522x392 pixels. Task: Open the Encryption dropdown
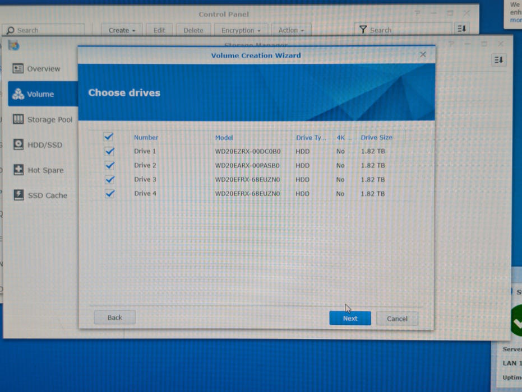[x=241, y=30]
